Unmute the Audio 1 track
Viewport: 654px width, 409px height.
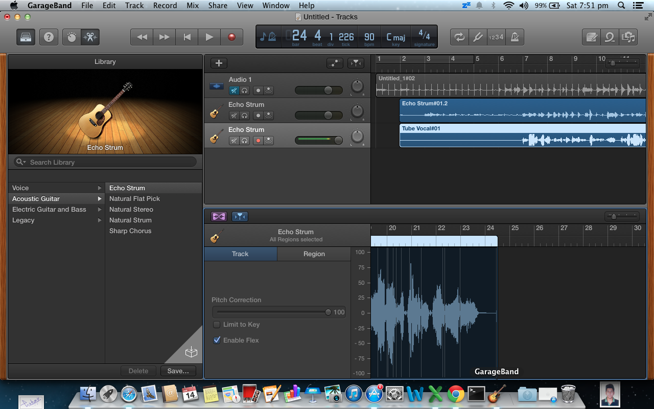coord(233,90)
